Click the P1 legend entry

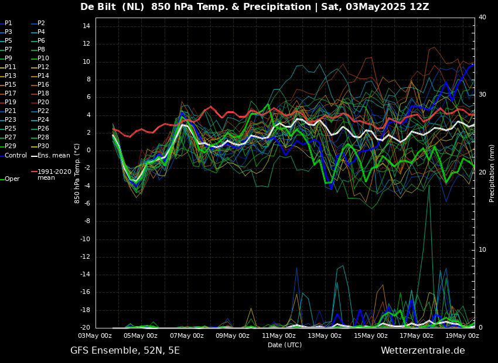[x=8, y=23]
